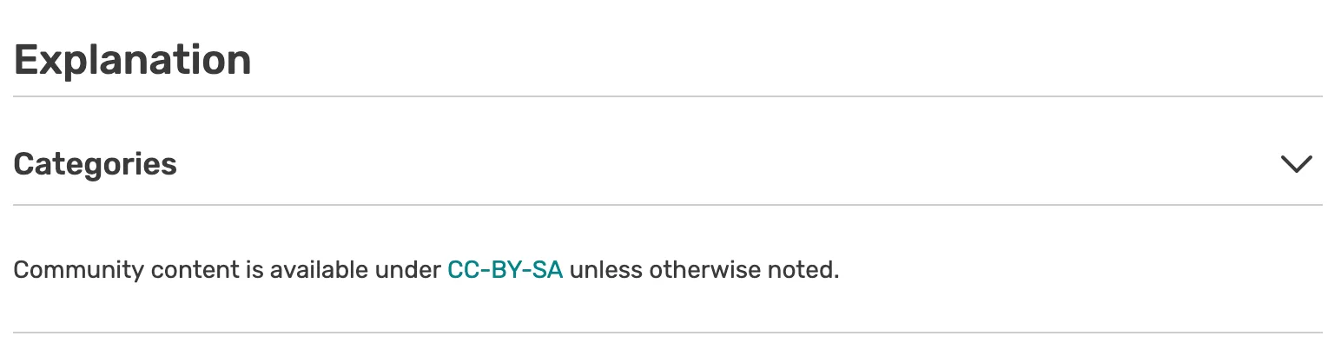
Task: Click the "unless otherwise noted" text
Action: (704, 270)
